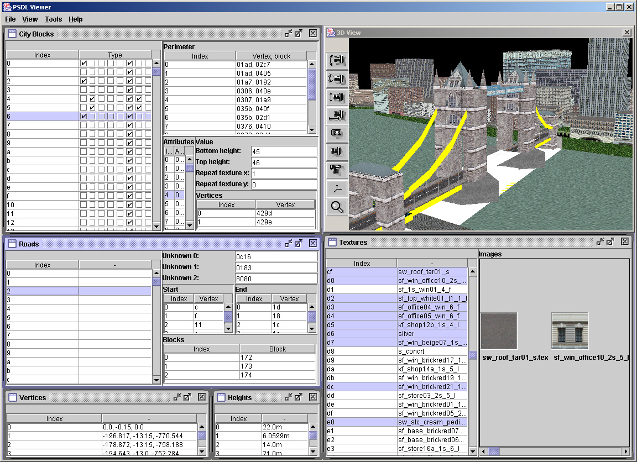
Task: Maximize the Roads panel
Action: coord(299,243)
